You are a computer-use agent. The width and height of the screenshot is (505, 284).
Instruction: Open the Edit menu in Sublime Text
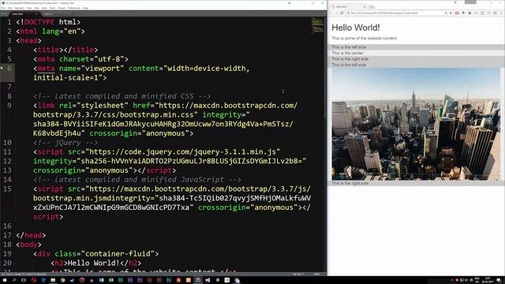tap(9, 8)
